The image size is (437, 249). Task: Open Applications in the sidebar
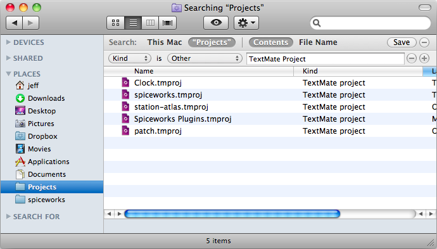42,162
